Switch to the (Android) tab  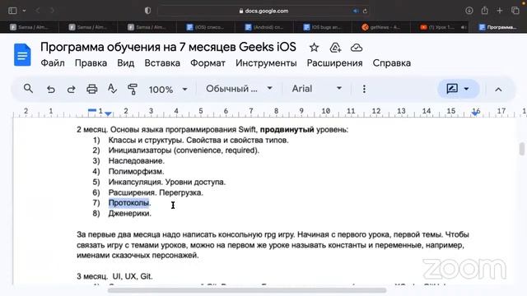tap(264, 27)
